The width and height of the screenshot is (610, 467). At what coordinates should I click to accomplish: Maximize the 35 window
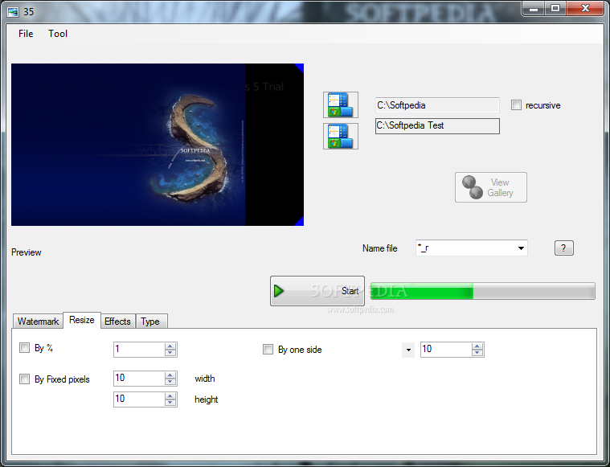click(x=555, y=9)
